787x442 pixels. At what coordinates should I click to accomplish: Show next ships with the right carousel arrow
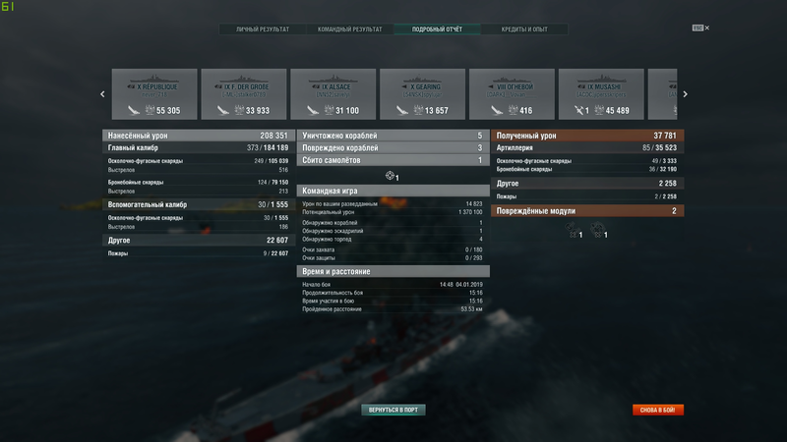[x=685, y=94]
